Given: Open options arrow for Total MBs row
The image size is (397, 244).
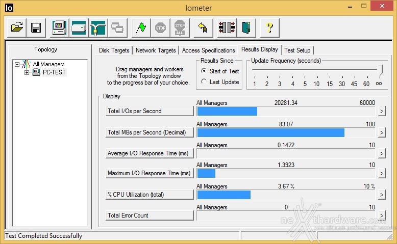Looking at the screenshot, I should click(x=382, y=132).
